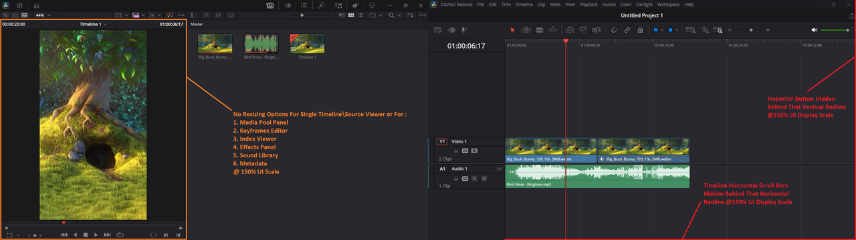Expand the blue marker color dropdown arrow

point(677,30)
